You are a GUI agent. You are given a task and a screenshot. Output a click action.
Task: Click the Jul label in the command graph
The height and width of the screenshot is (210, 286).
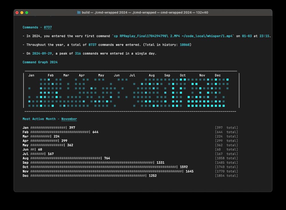click(132, 75)
